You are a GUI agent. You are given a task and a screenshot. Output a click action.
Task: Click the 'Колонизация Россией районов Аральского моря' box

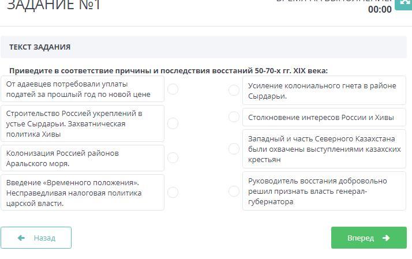click(83, 158)
